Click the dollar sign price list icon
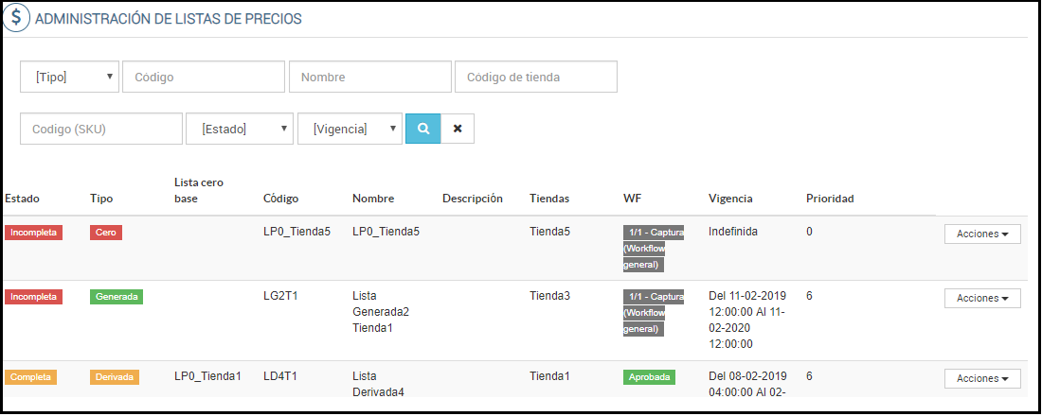 coord(17,18)
